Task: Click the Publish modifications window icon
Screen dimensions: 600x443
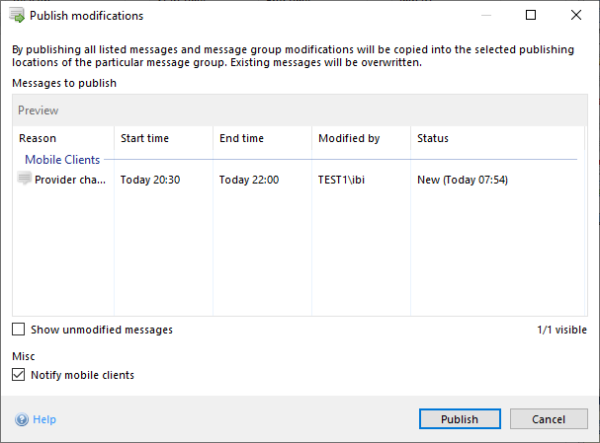Action: click(17, 16)
